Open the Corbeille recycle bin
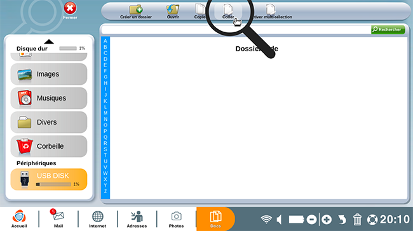 (x=49, y=146)
